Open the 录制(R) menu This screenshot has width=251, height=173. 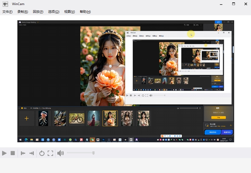click(23, 12)
